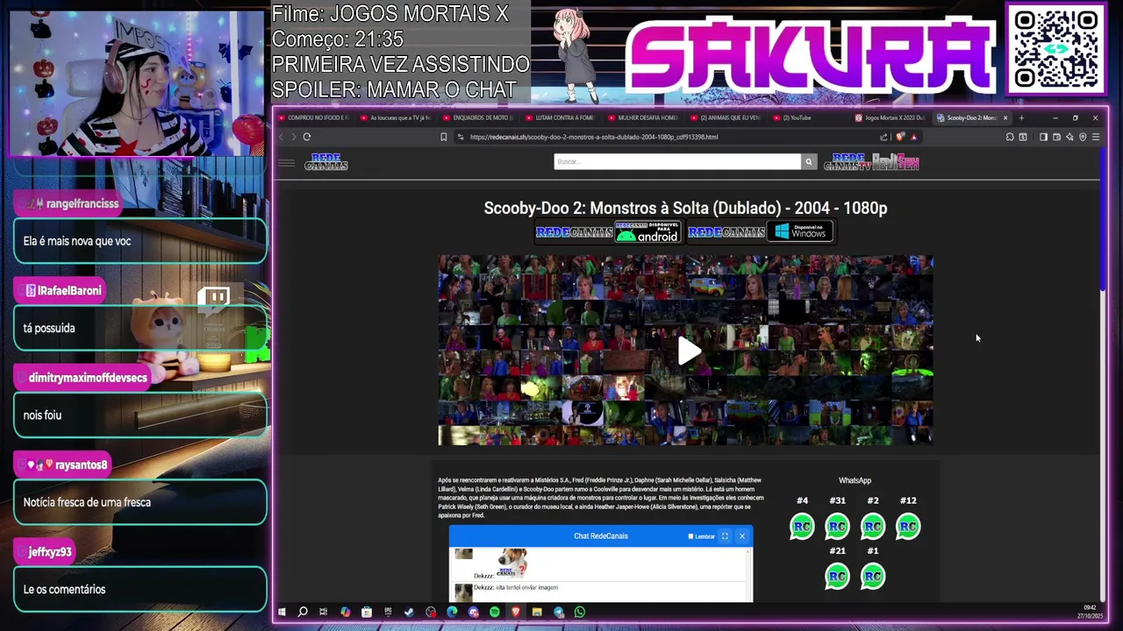Open Telegram from taskbar
The width and height of the screenshot is (1123, 631).
[559, 612]
